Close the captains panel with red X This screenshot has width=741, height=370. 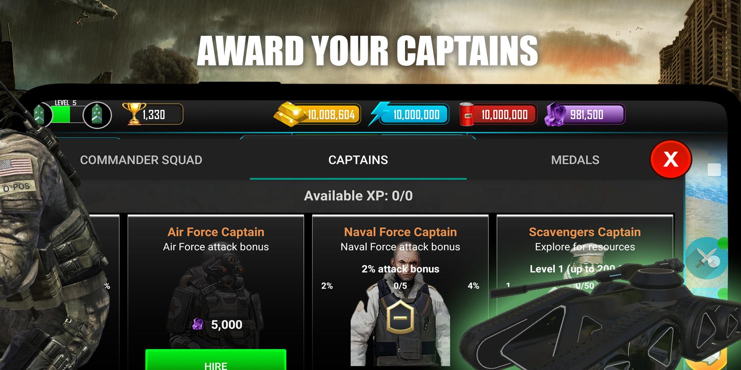[671, 159]
